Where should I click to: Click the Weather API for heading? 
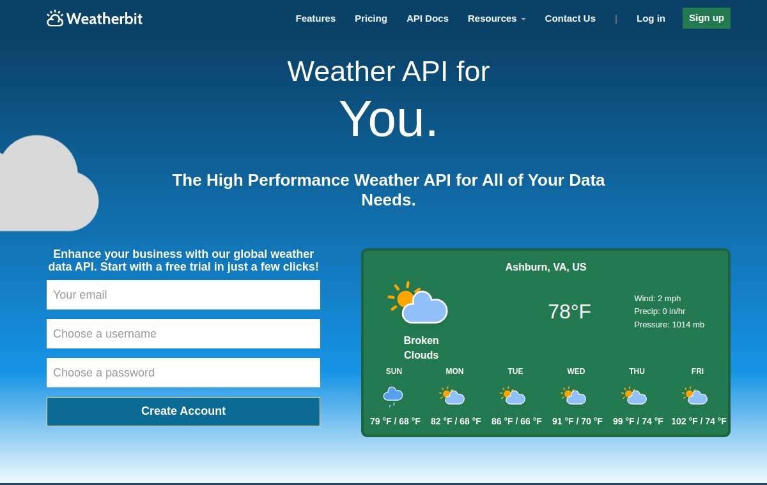coord(389,71)
